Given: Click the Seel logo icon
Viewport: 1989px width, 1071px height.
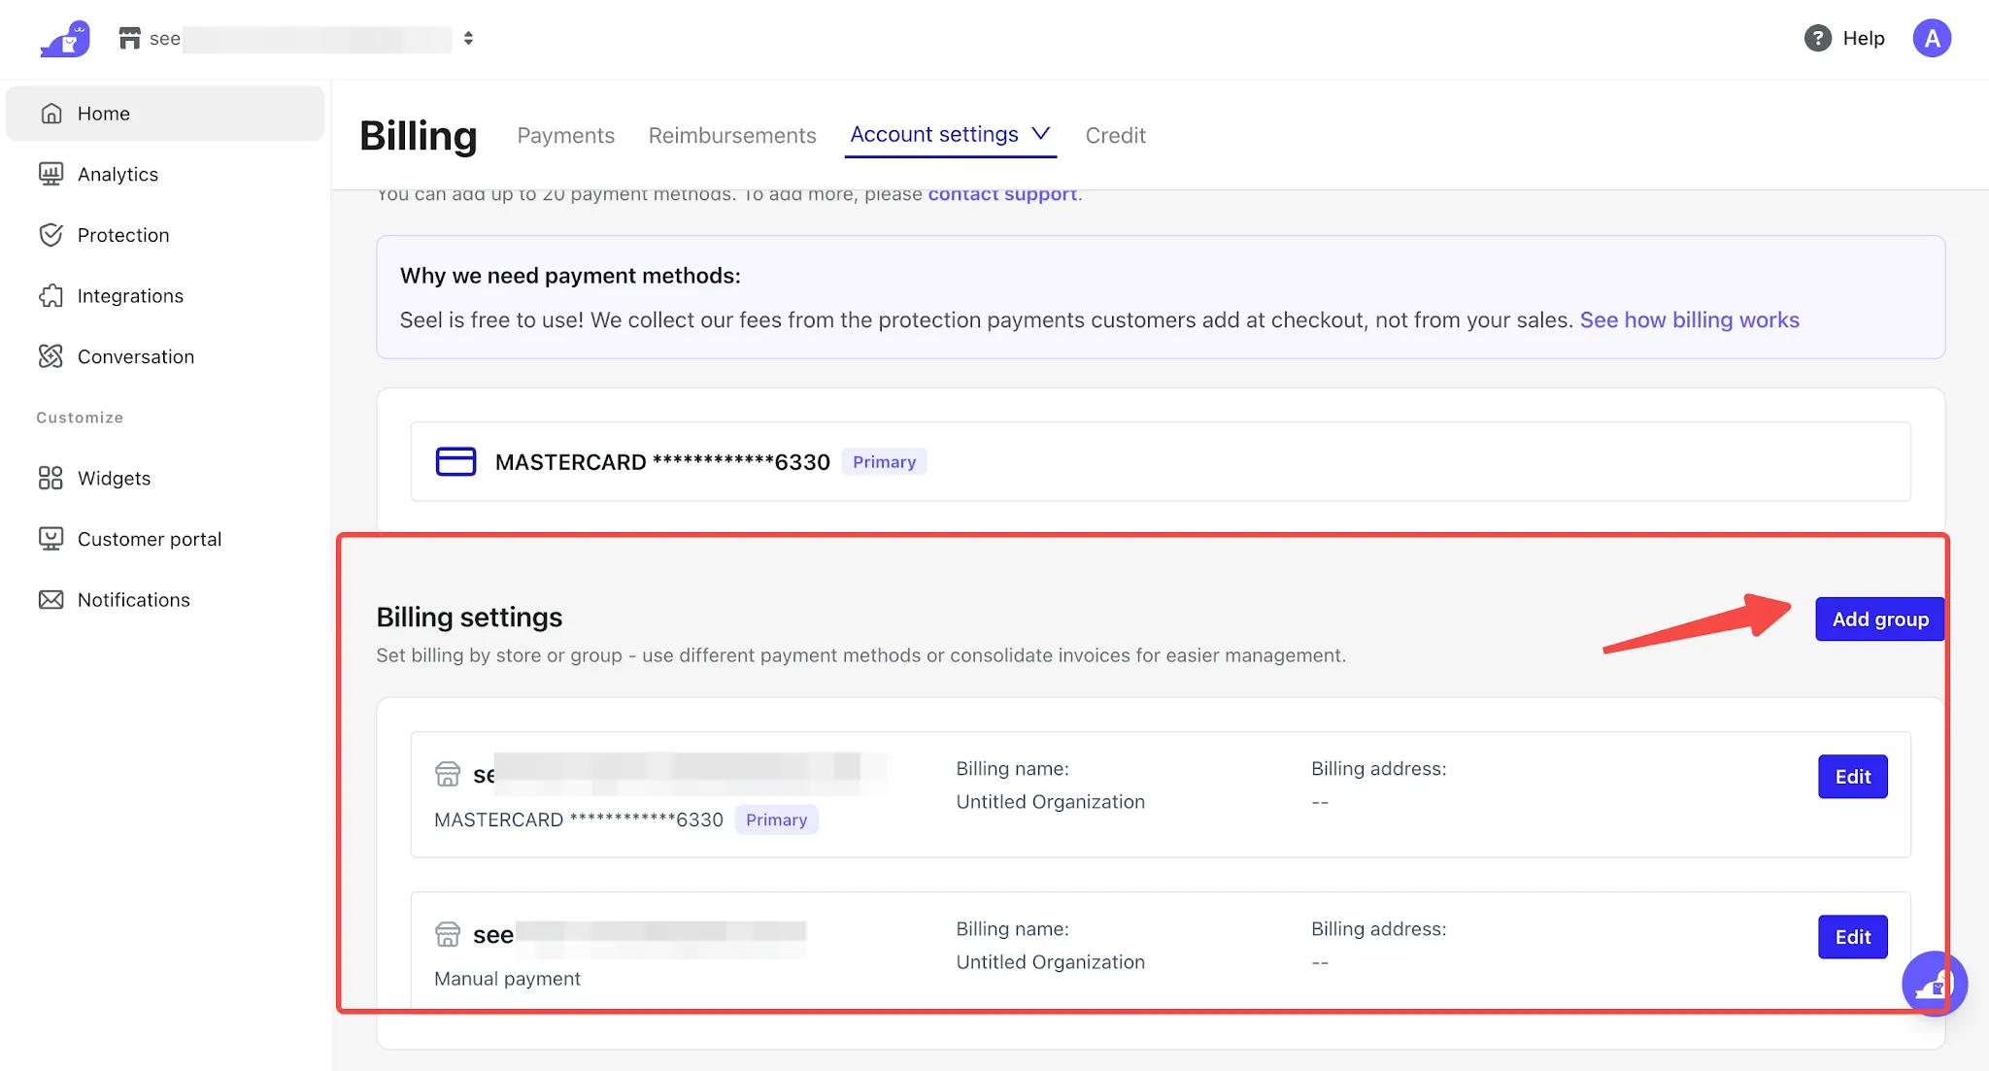Looking at the screenshot, I should (65, 39).
